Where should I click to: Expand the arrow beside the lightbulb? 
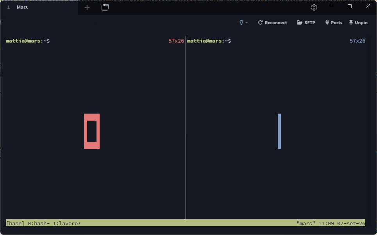(247, 23)
